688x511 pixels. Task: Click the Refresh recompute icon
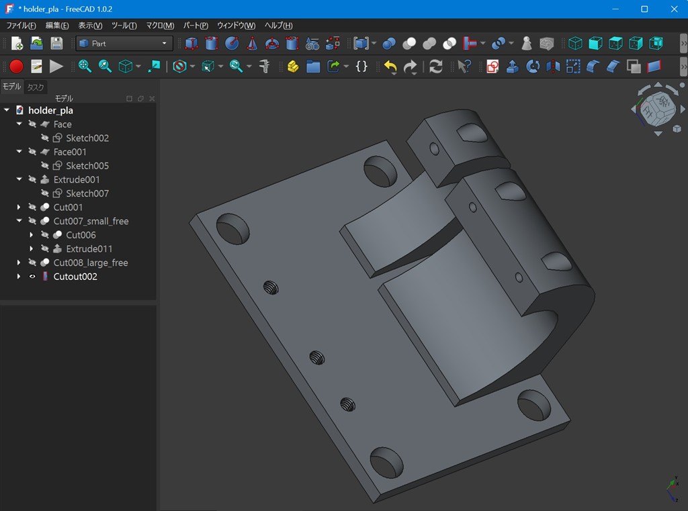pos(435,66)
